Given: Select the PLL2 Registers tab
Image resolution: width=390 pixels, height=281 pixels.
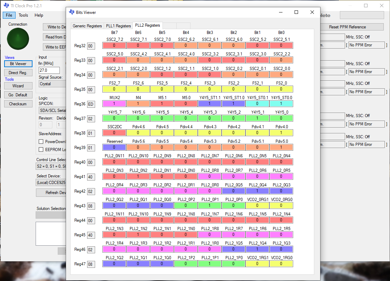Looking at the screenshot, I should click(x=148, y=25).
